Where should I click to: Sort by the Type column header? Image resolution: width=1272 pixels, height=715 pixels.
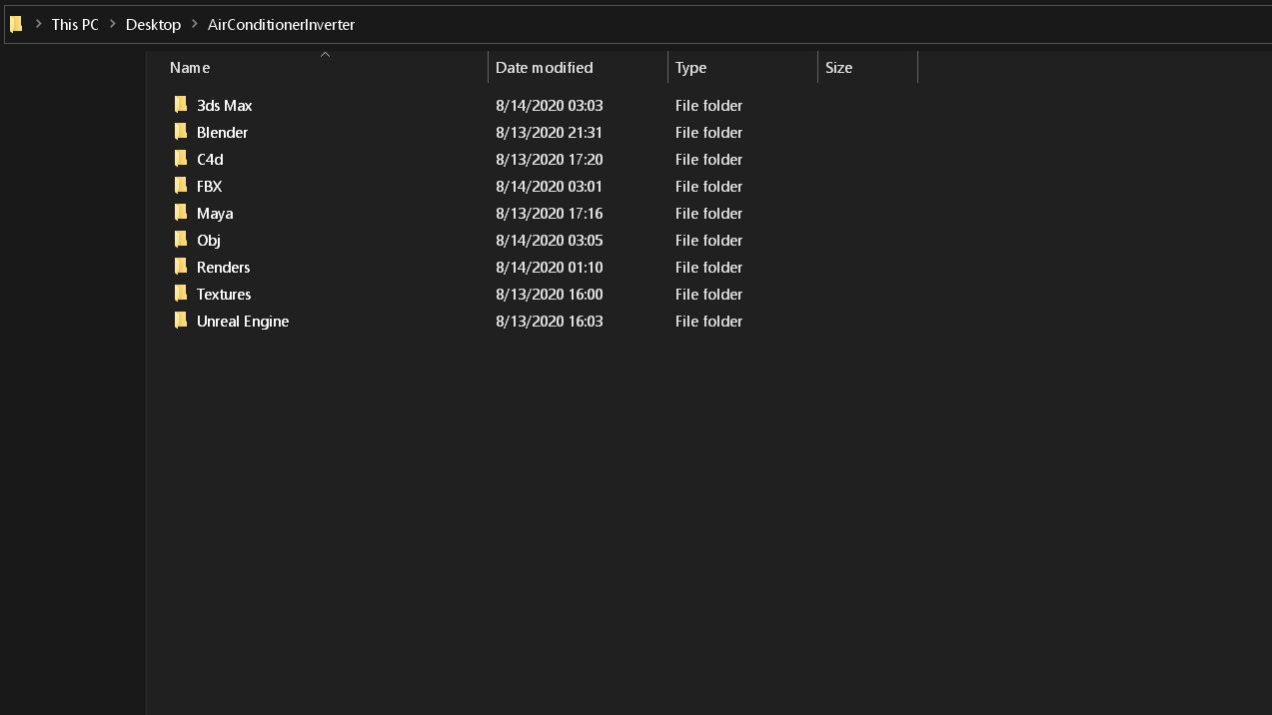coord(690,68)
